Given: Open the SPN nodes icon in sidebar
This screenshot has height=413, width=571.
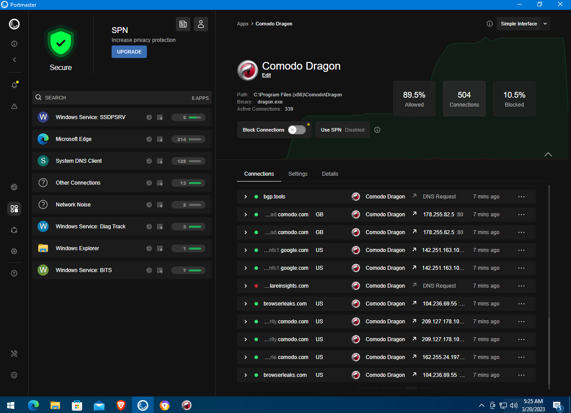Looking at the screenshot, I should point(14,230).
